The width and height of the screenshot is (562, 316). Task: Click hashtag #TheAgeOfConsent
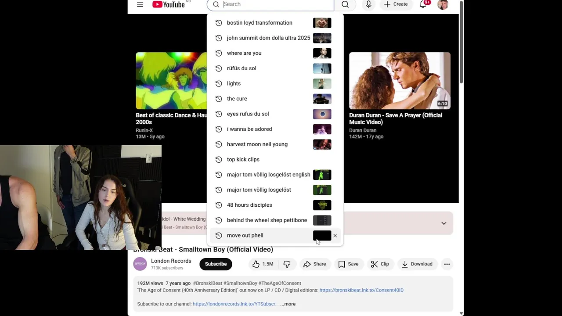pos(280,283)
